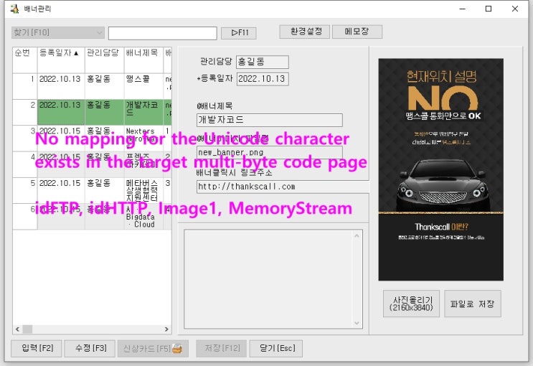This screenshot has width=533, height=366.
Task: Click the 등록일자 field 2022.10.13
Action: [x=263, y=79]
